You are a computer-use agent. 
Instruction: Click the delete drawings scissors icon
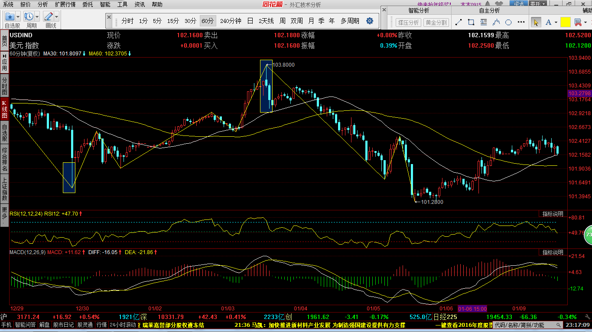pyautogui.click(x=577, y=22)
